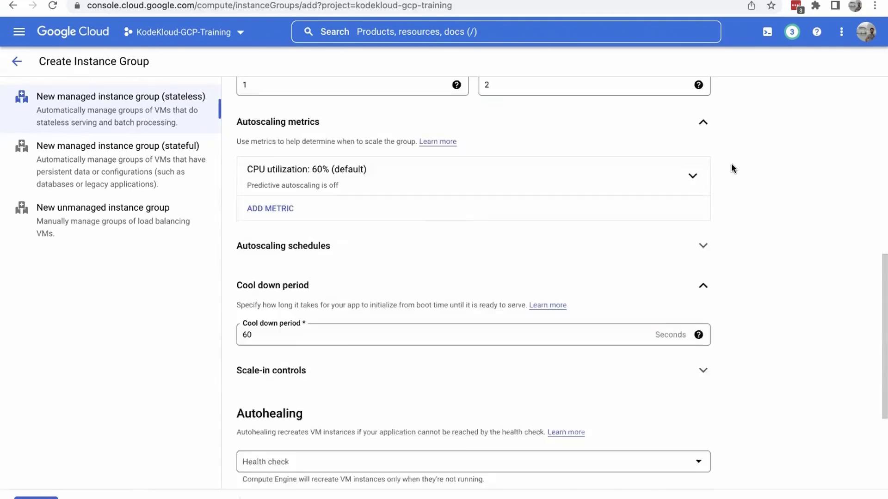
Task: Click the ADD METRIC button
Action: point(270,208)
